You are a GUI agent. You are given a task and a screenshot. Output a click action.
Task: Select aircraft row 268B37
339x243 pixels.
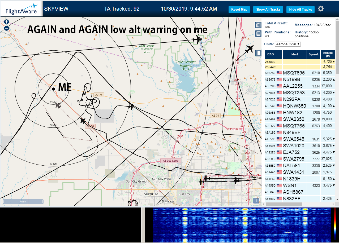click(300, 61)
